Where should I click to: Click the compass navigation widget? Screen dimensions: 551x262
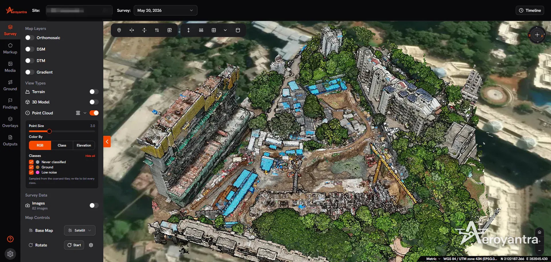(x=537, y=35)
